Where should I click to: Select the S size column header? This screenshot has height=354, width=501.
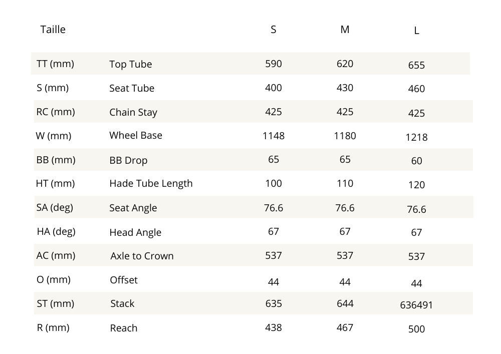tap(273, 30)
